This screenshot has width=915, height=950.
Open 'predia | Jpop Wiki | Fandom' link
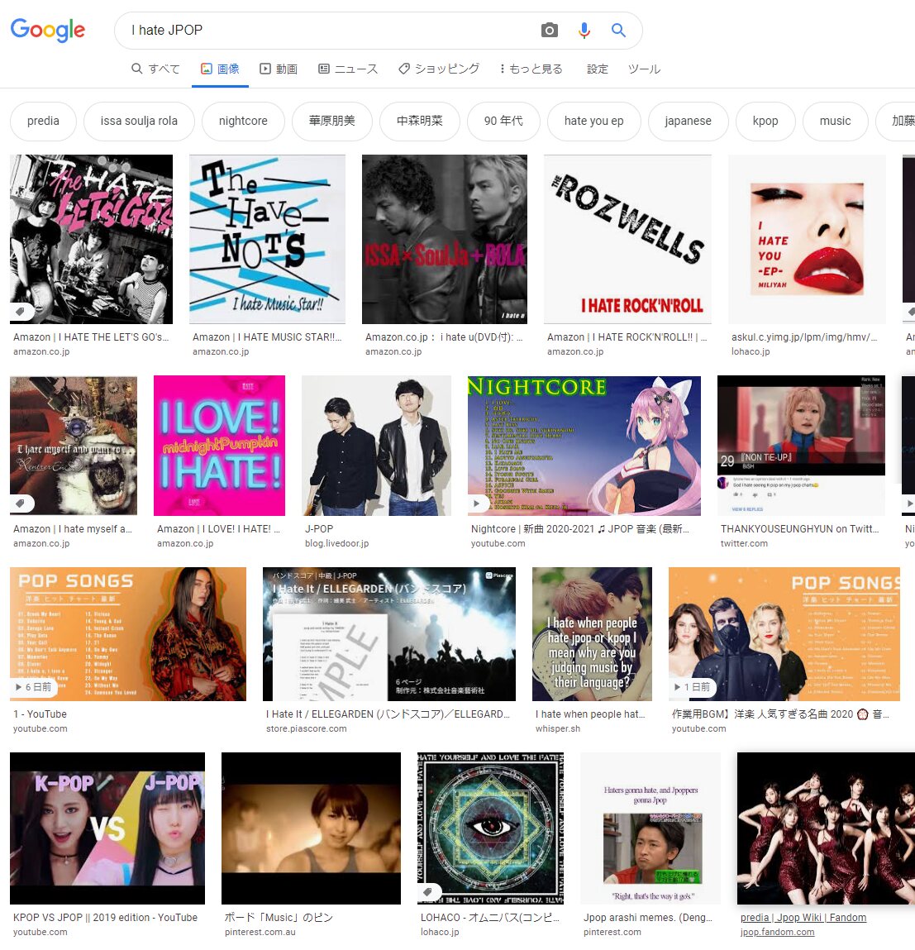pyautogui.click(x=803, y=917)
